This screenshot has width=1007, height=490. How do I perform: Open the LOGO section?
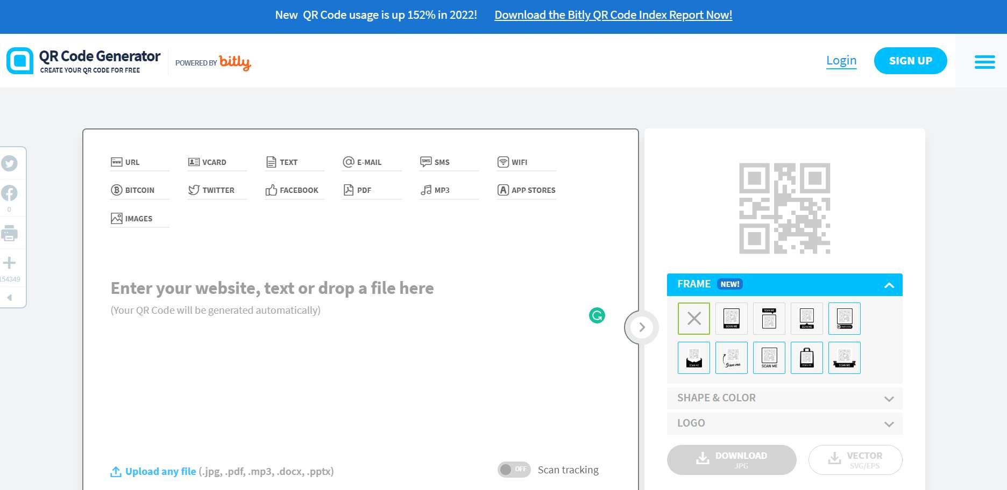click(784, 423)
